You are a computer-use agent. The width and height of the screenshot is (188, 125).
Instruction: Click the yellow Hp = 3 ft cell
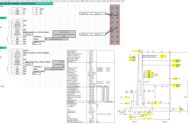[x=126, y=97]
